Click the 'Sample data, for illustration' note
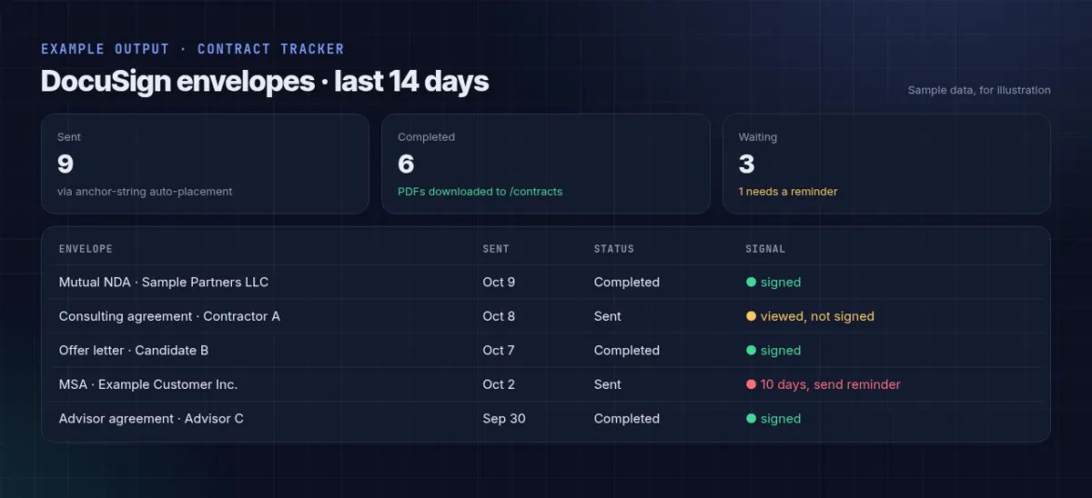This screenshot has height=498, width=1092. tap(979, 90)
